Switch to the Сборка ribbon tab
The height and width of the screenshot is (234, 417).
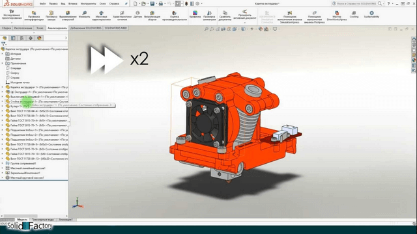[7, 28]
